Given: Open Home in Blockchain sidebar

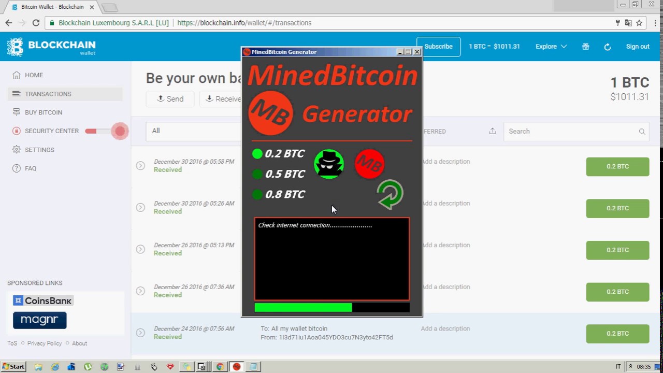Looking at the screenshot, I should click(x=34, y=75).
